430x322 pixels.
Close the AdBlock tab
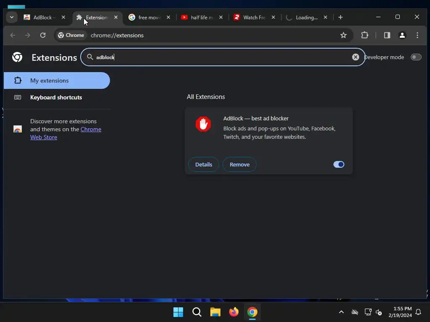tap(63, 17)
